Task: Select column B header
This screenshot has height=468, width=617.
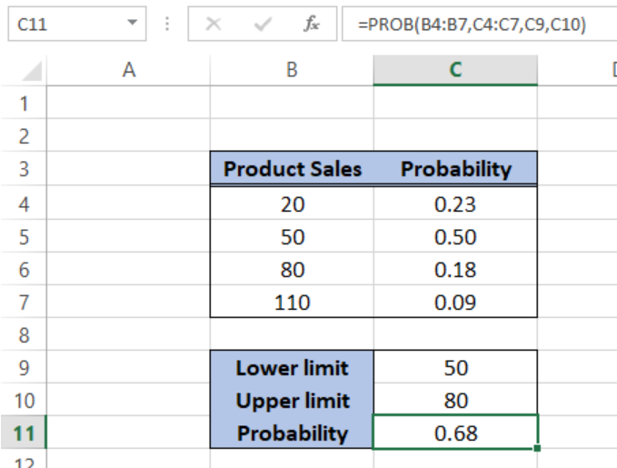Action: click(x=292, y=71)
